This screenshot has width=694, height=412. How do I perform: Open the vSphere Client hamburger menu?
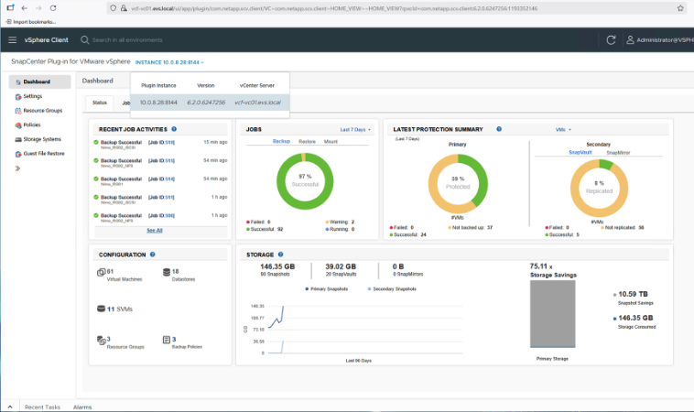(12, 40)
